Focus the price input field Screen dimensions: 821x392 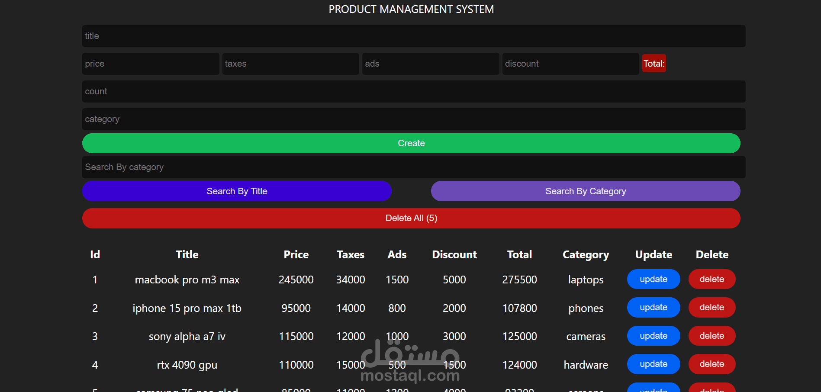151,64
